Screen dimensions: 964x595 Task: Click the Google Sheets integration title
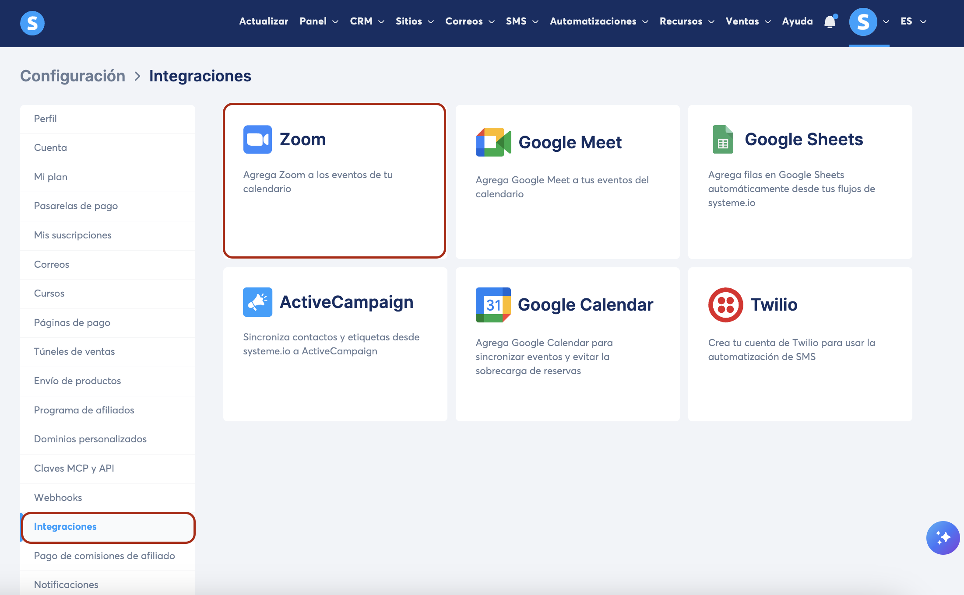point(804,140)
